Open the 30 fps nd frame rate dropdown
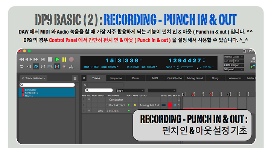271x148 pixels. tap(233, 69)
